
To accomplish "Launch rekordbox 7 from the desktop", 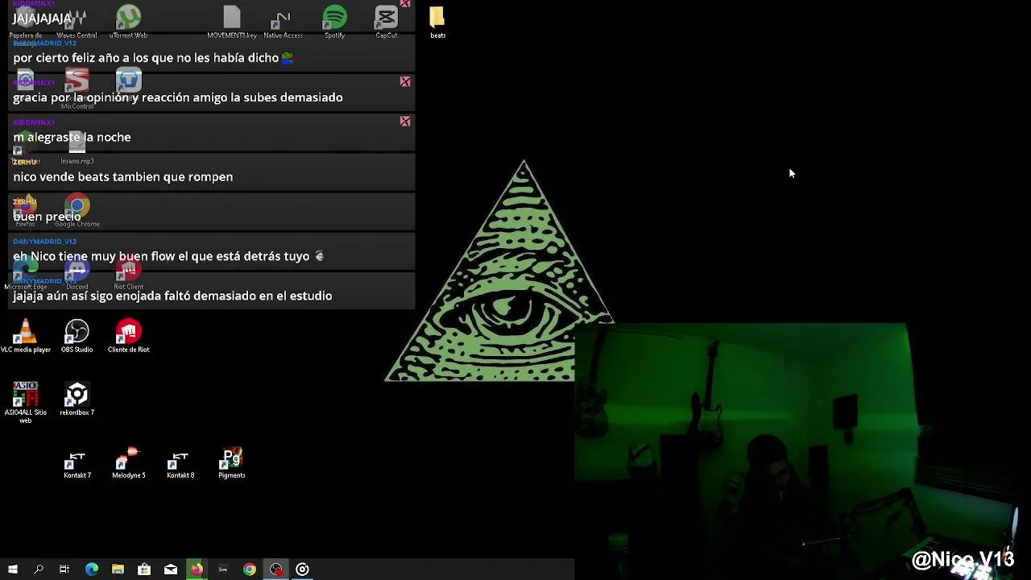I will click(x=77, y=399).
